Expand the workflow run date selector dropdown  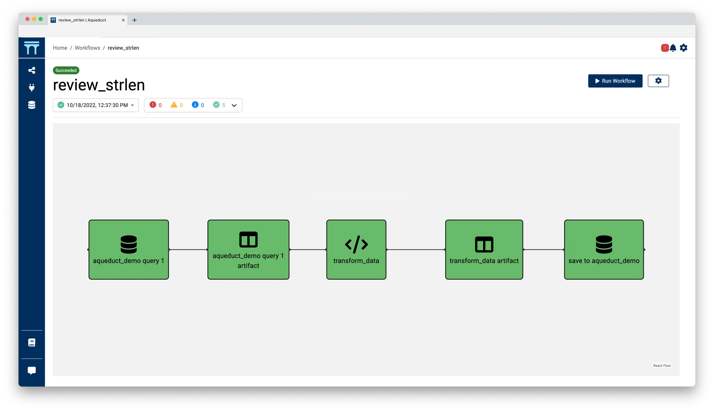click(133, 105)
